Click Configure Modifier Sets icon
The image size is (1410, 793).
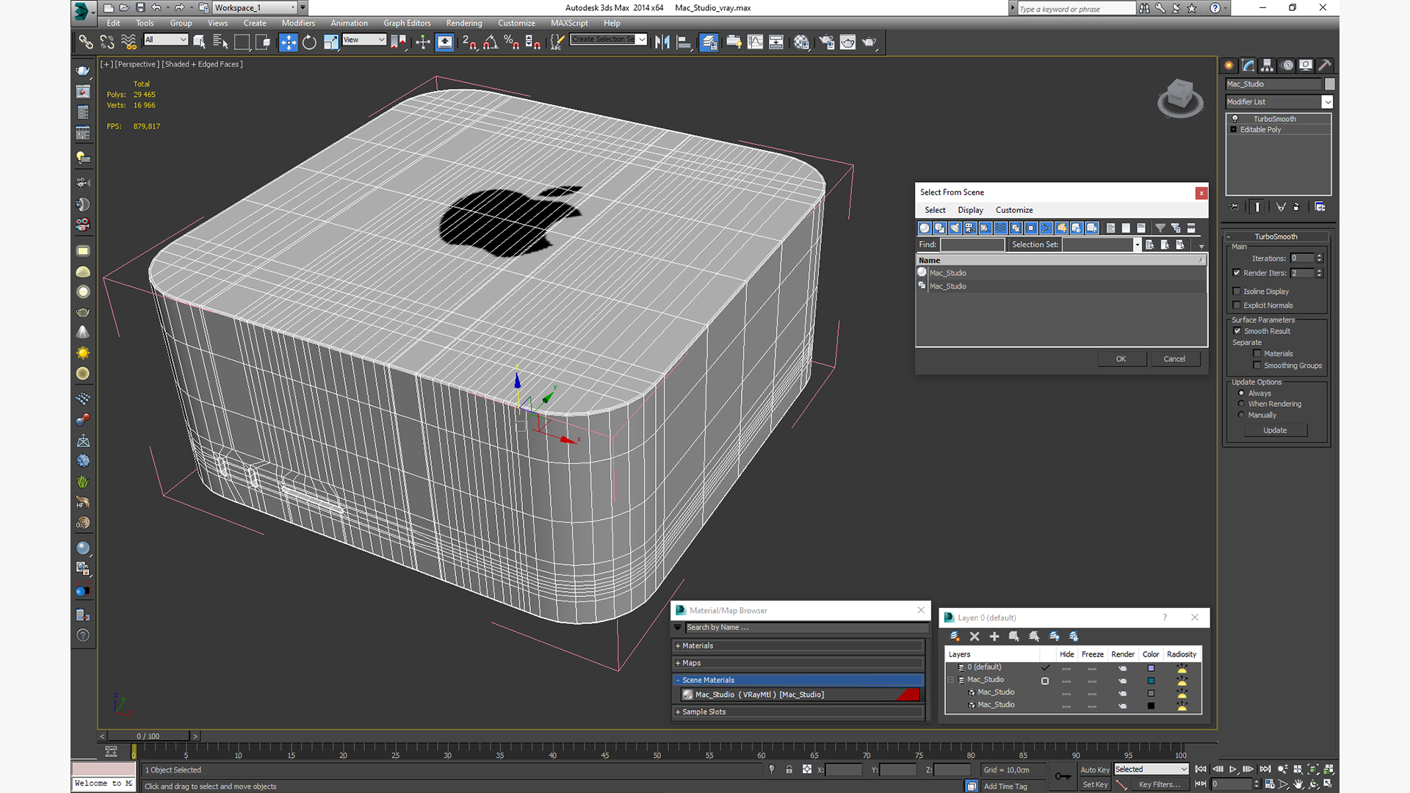1320,207
